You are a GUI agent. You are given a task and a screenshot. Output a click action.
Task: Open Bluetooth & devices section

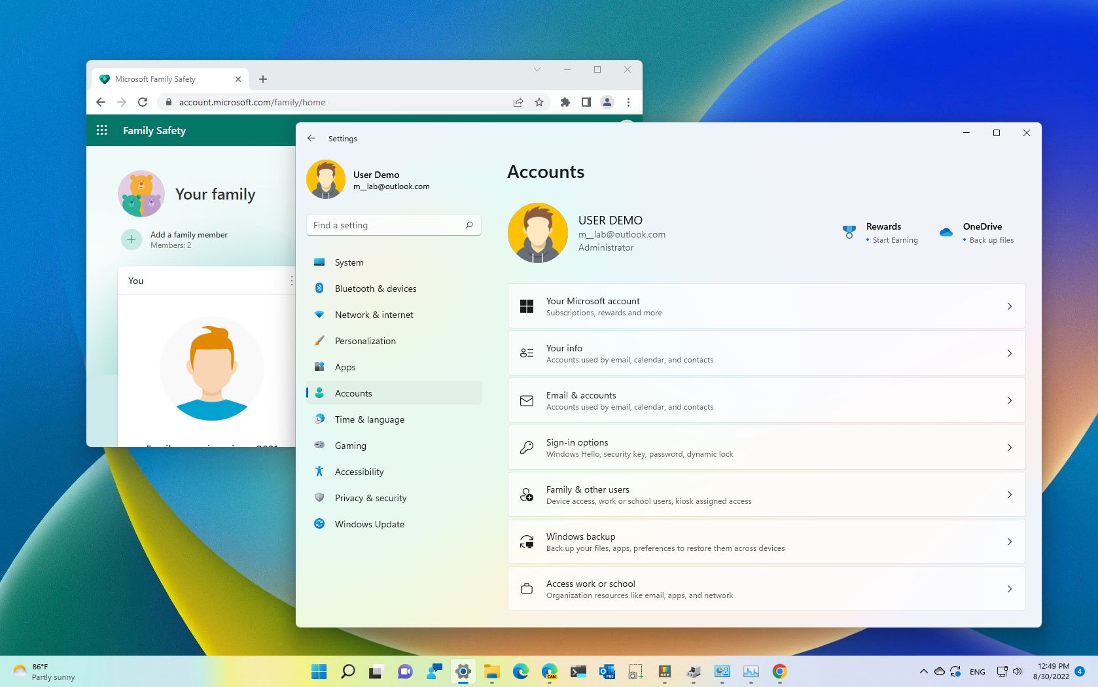coord(375,289)
